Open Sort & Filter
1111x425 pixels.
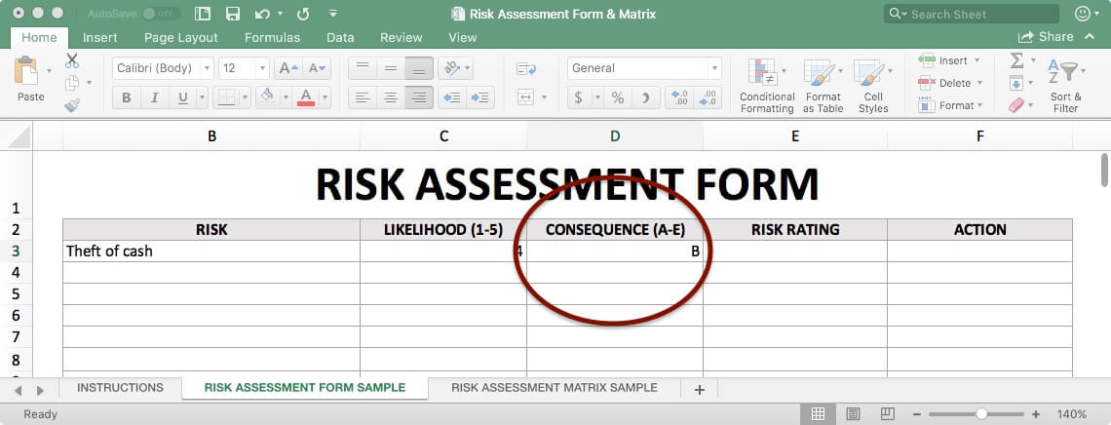point(1065,84)
